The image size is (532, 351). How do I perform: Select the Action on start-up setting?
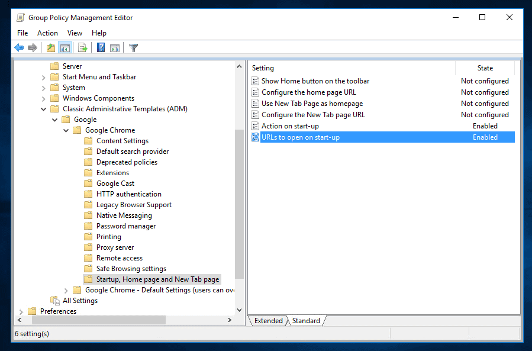[x=290, y=126]
